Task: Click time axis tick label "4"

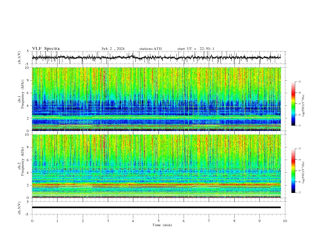Action: click(x=133, y=221)
